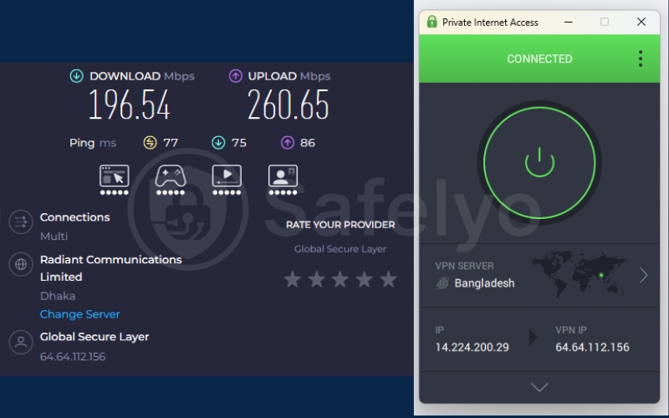669x418 pixels.
Task: Rate provider with the second star
Action: coord(317,279)
